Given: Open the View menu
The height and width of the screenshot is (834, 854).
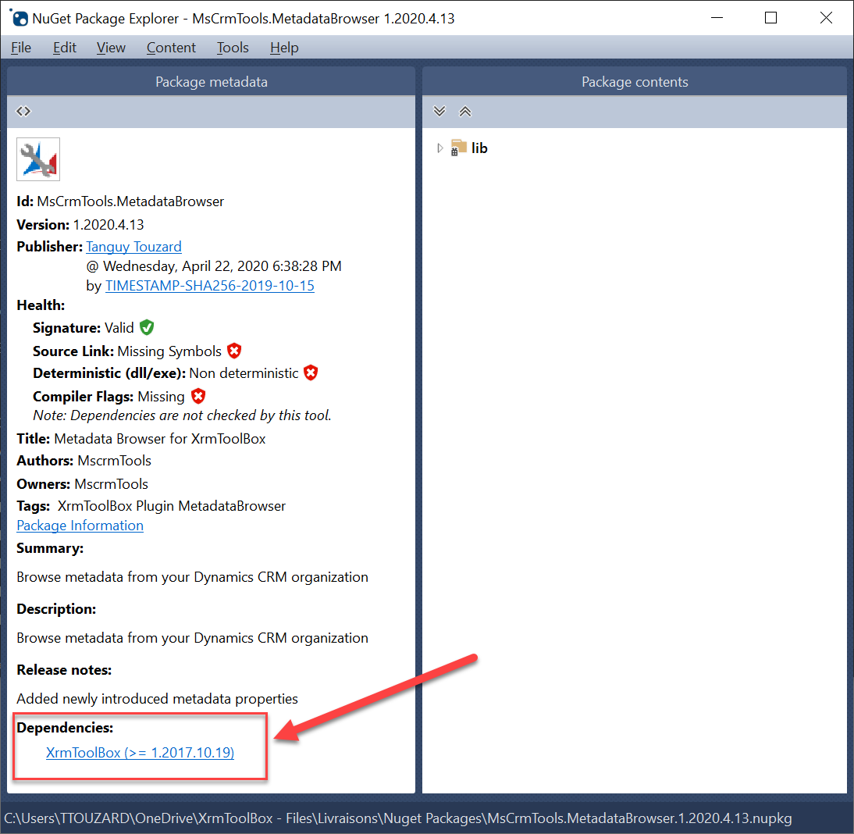Looking at the screenshot, I should coord(111,48).
